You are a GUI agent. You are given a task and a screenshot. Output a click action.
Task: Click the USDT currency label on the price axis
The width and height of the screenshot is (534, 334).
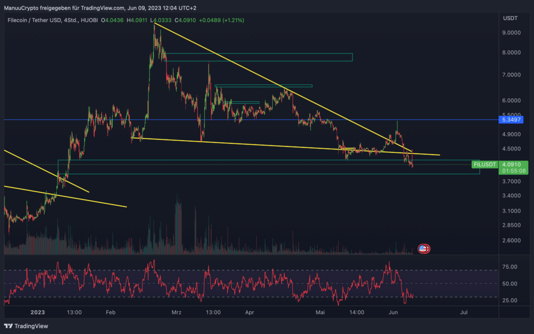tap(510, 18)
